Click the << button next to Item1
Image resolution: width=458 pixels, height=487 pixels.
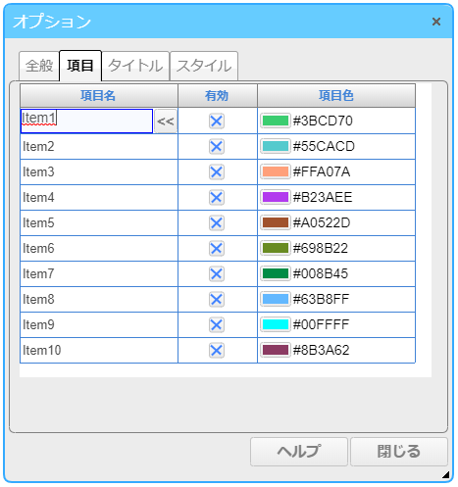click(x=166, y=122)
